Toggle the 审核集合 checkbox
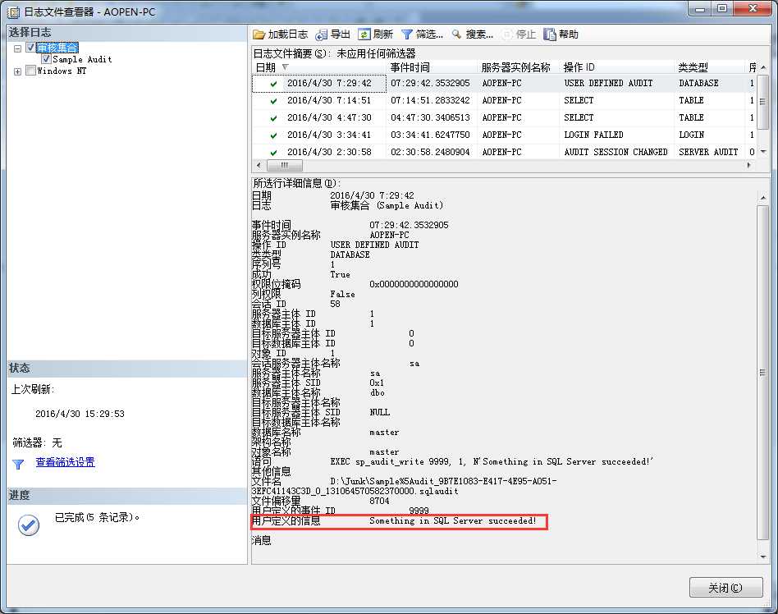This screenshot has width=778, height=614. [x=30, y=47]
